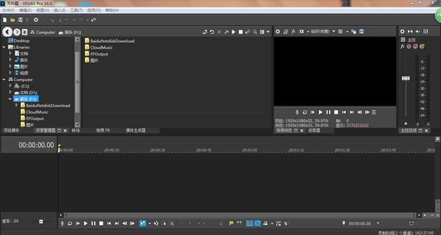Viewport: 441px width, 235px height.
Task: Toggle automatic crossfades on timeline toolbar
Action: [x=257, y=223]
